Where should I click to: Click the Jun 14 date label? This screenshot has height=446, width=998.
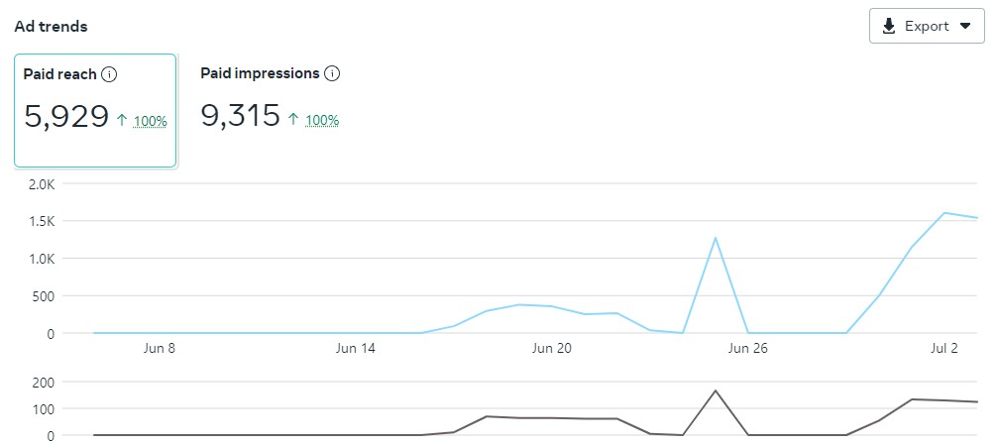point(356,348)
